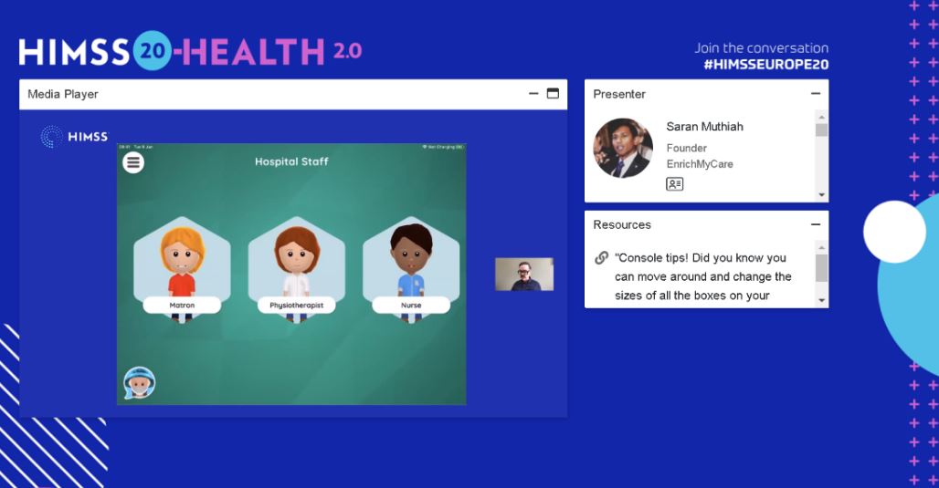Screen dimensions: 939x488
Task: Open the hamburger menu in Hospital Staff app
Action: coord(133,162)
